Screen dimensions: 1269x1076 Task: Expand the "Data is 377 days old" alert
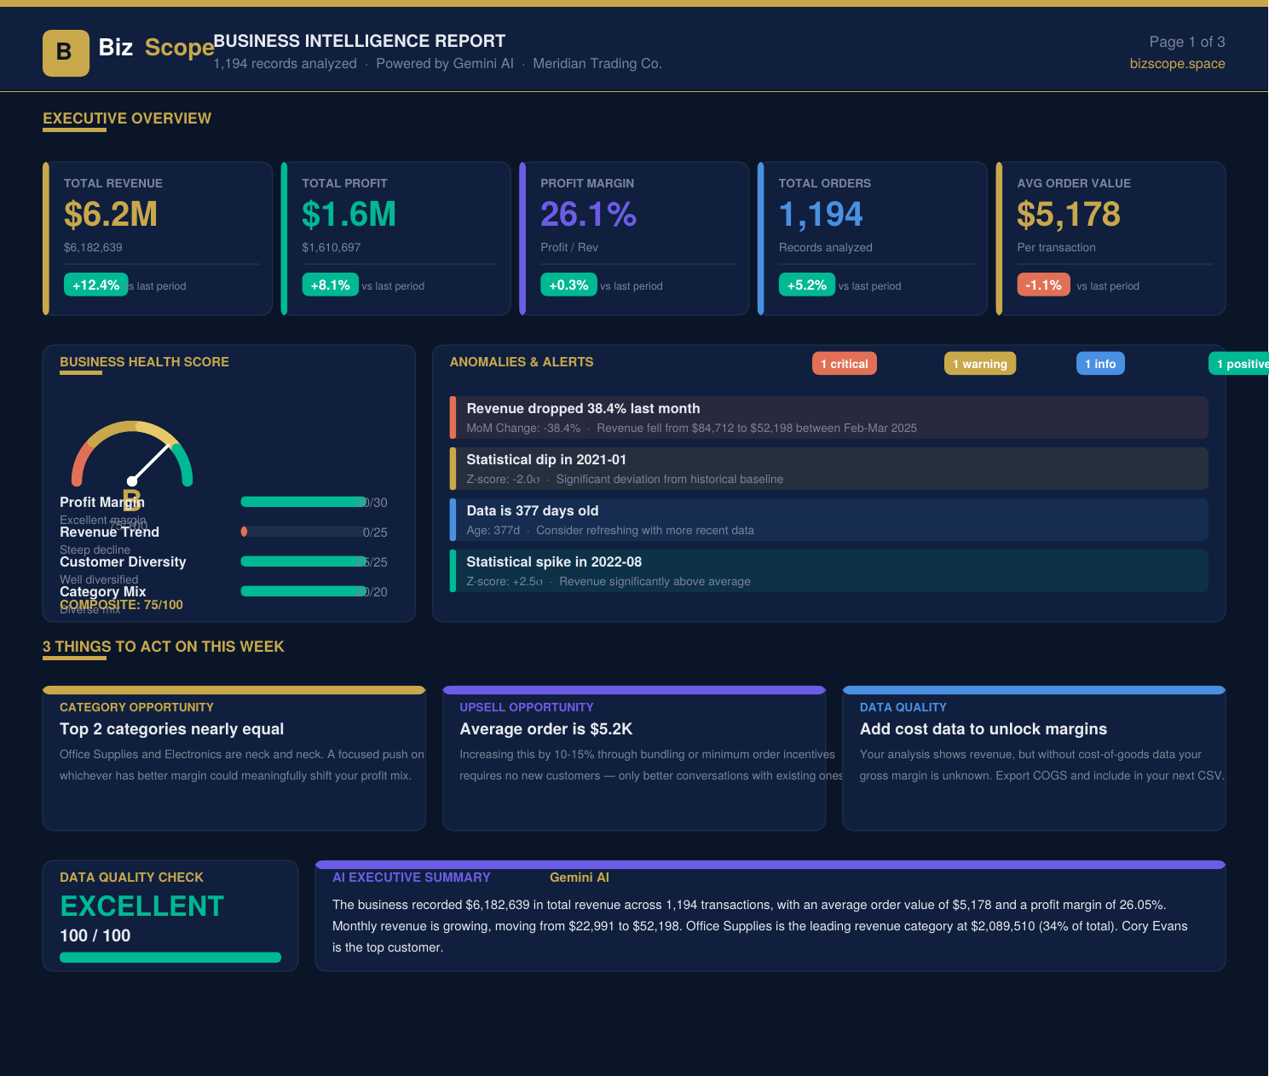tap(829, 520)
